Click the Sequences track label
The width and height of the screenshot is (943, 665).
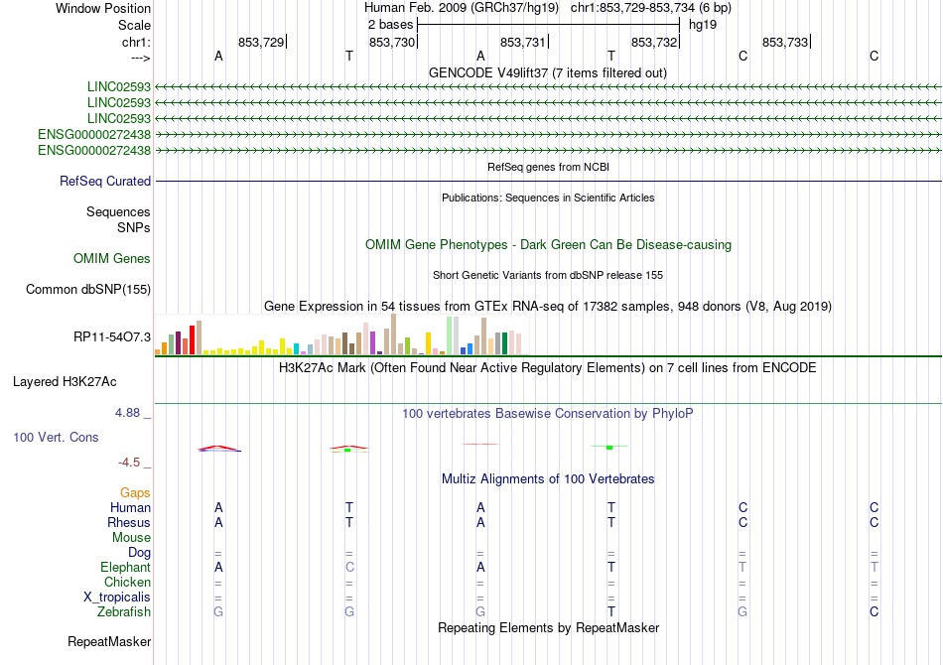coord(118,211)
